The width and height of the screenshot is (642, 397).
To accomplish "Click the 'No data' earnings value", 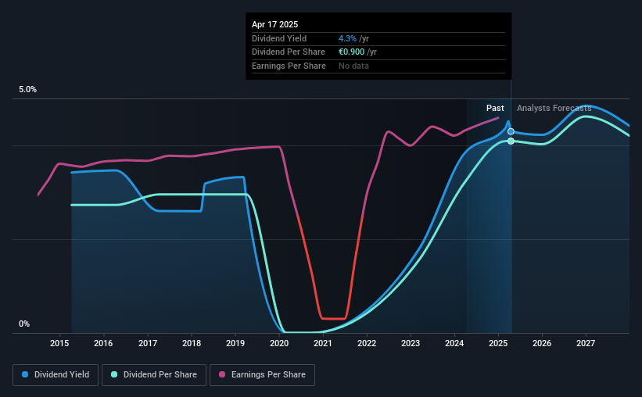I will pos(353,66).
